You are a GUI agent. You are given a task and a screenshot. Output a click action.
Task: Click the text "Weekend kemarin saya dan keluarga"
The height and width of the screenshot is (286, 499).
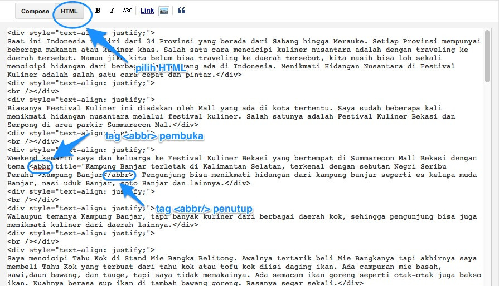click(79, 158)
